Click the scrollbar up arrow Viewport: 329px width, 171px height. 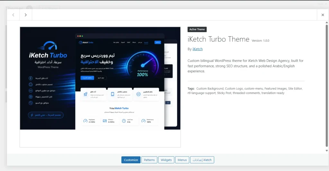point(327,22)
